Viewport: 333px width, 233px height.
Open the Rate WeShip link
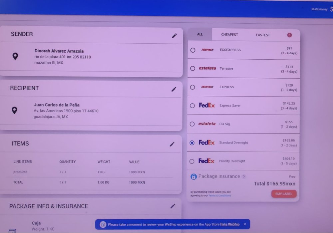[230, 224]
